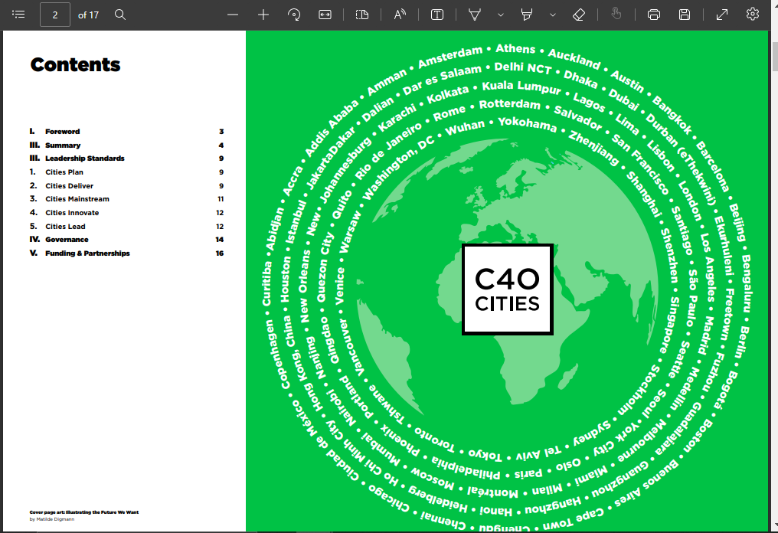Select the Erase tool
Screen dimensions: 778x533
pos(579,15)
